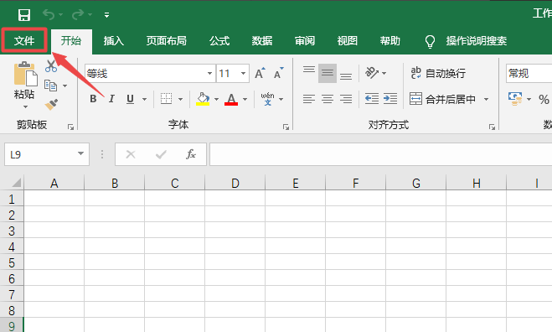Click the Decrease Indent icon

(x=372, y=99)
